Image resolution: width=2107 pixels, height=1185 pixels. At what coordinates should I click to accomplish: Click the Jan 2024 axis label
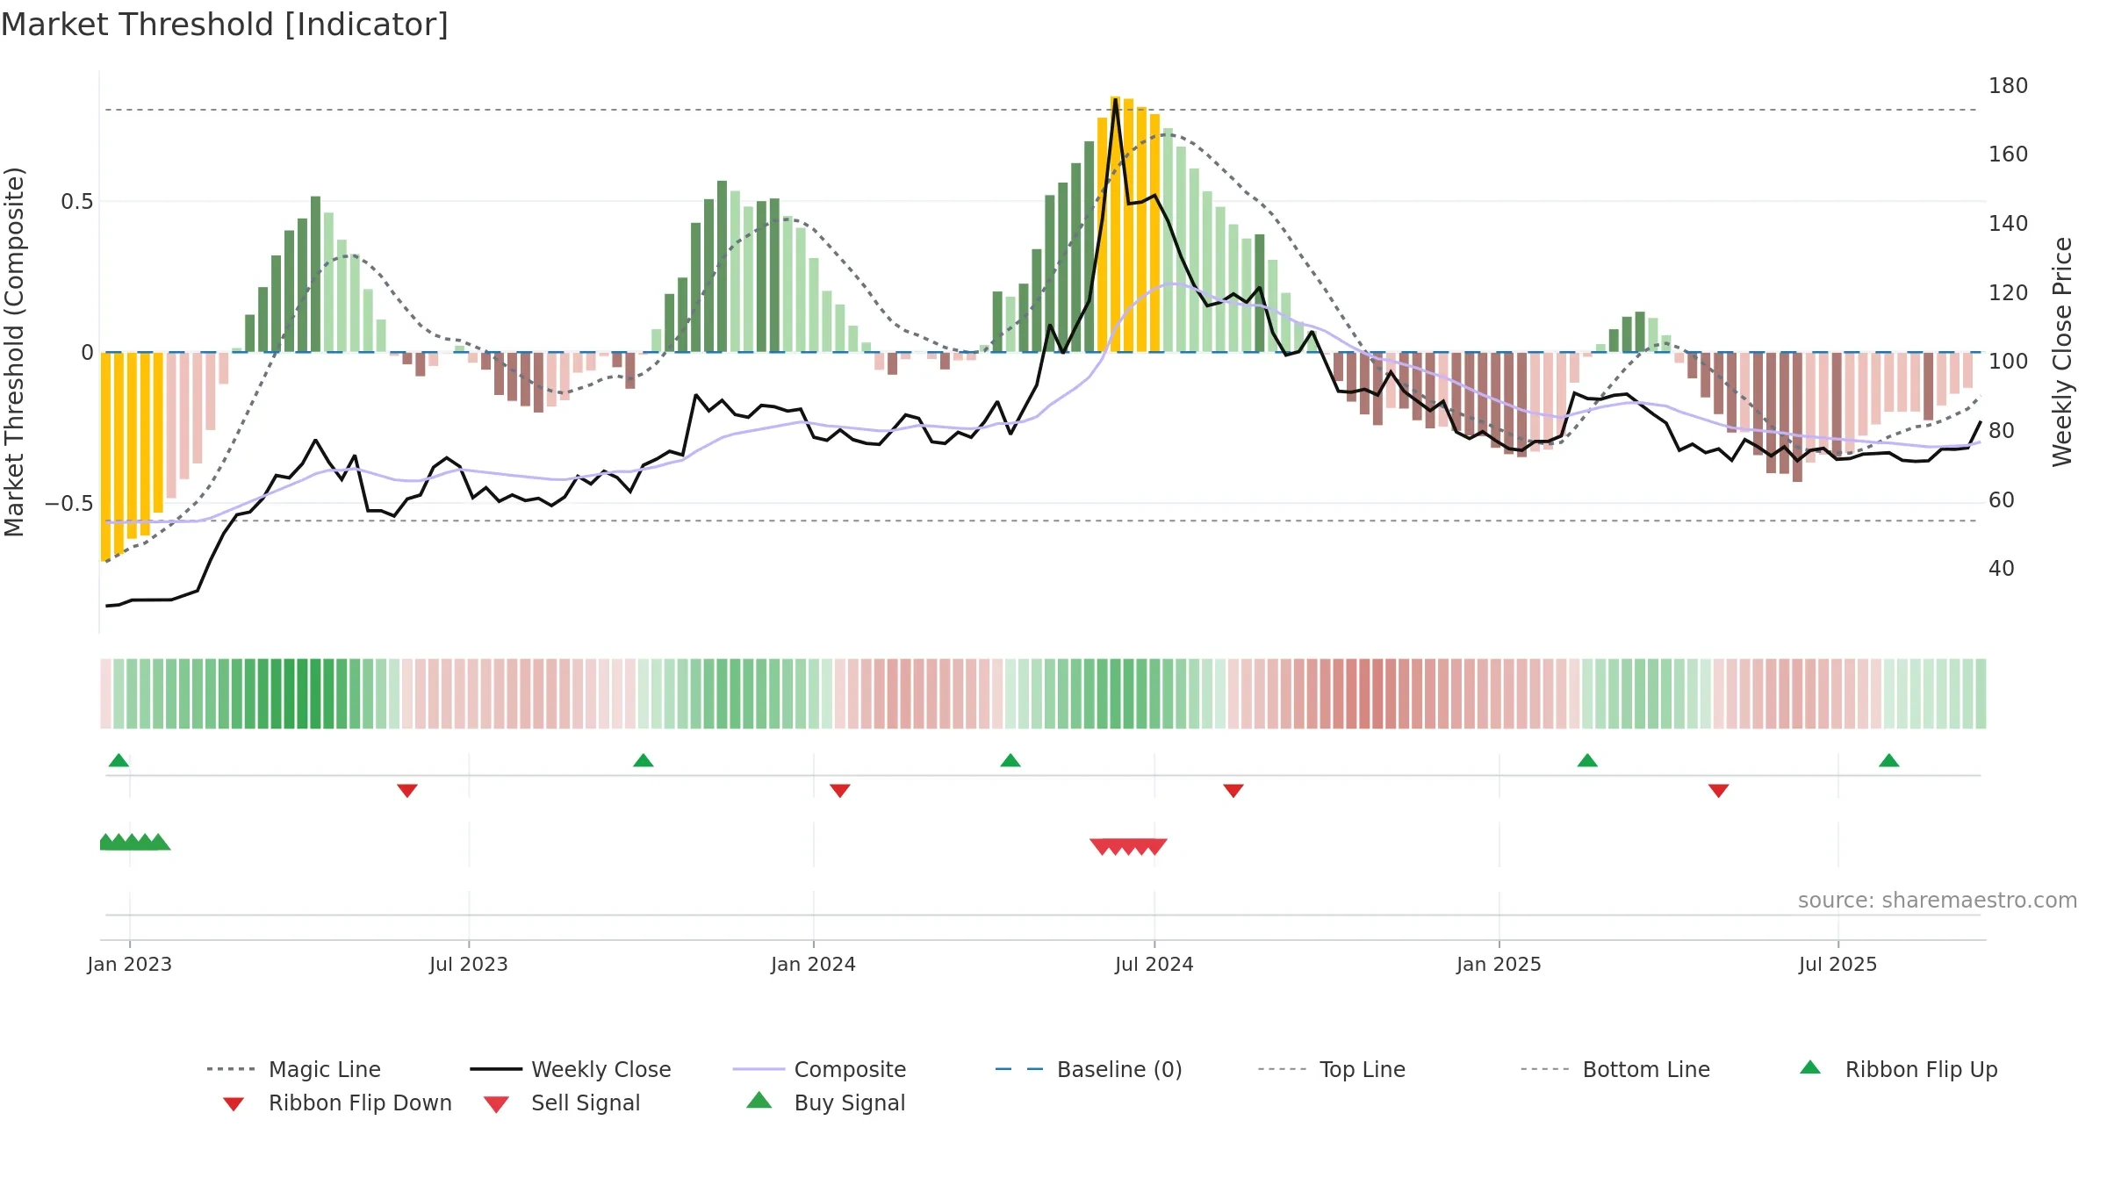[x=813, y=964]
